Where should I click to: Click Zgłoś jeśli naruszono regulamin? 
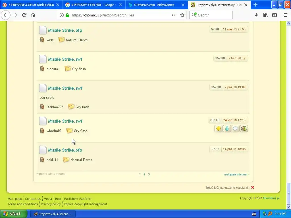227,188
